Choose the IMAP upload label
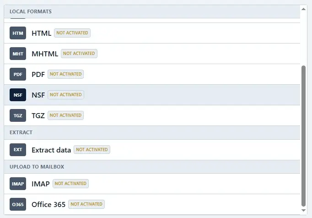Screen dimensions: 312x218 coord(41,184)
